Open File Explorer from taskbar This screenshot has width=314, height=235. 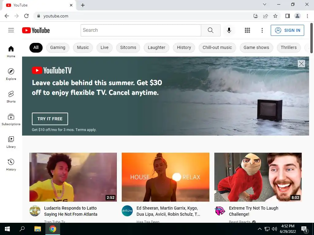click(37, 229)
